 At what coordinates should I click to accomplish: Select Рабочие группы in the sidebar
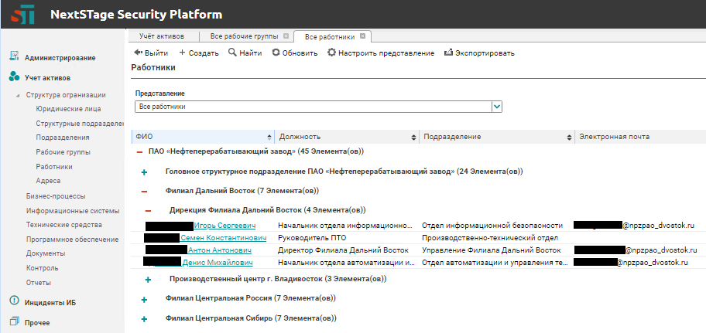click(62, 152)
